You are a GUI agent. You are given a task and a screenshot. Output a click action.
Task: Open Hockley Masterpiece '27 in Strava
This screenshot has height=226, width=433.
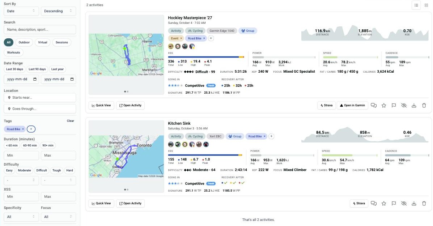pos(326,106)
